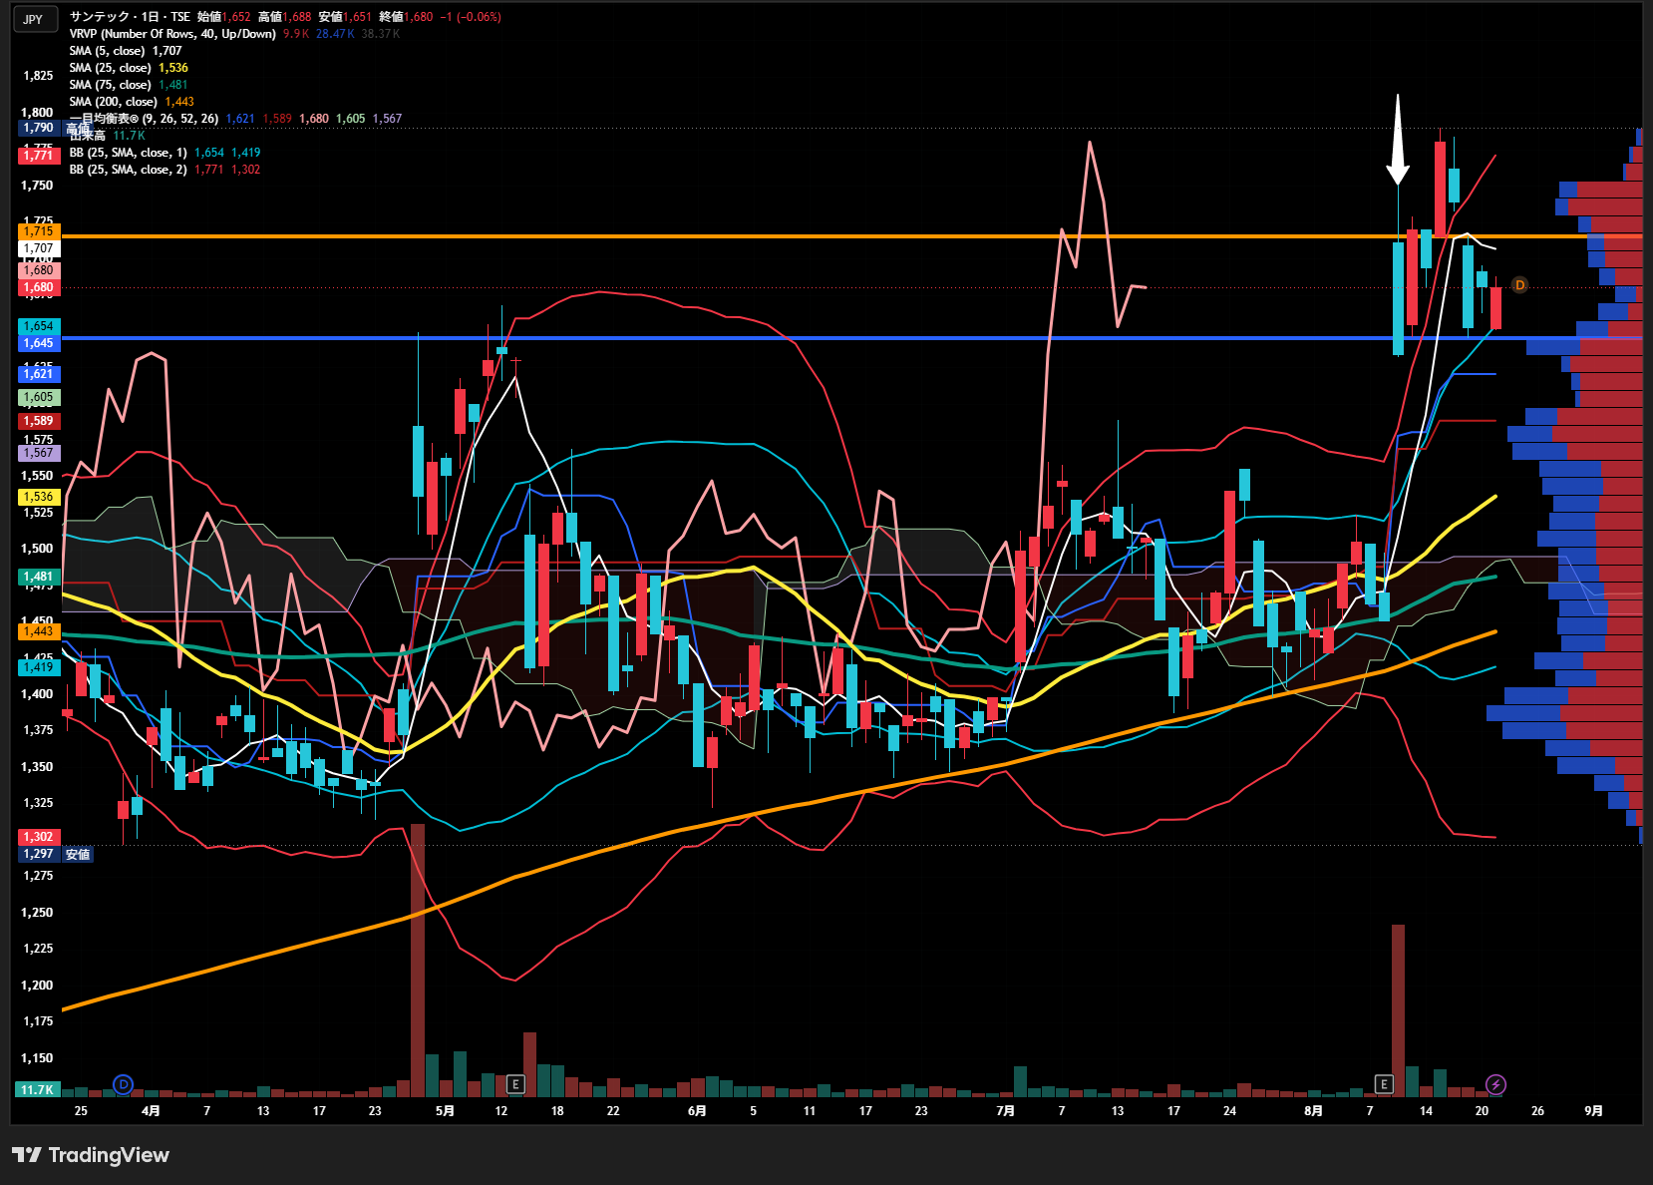The image size is (1653, 1185).
Task: Click the 6月 date label on time axis
Action: click(697, 1110)
